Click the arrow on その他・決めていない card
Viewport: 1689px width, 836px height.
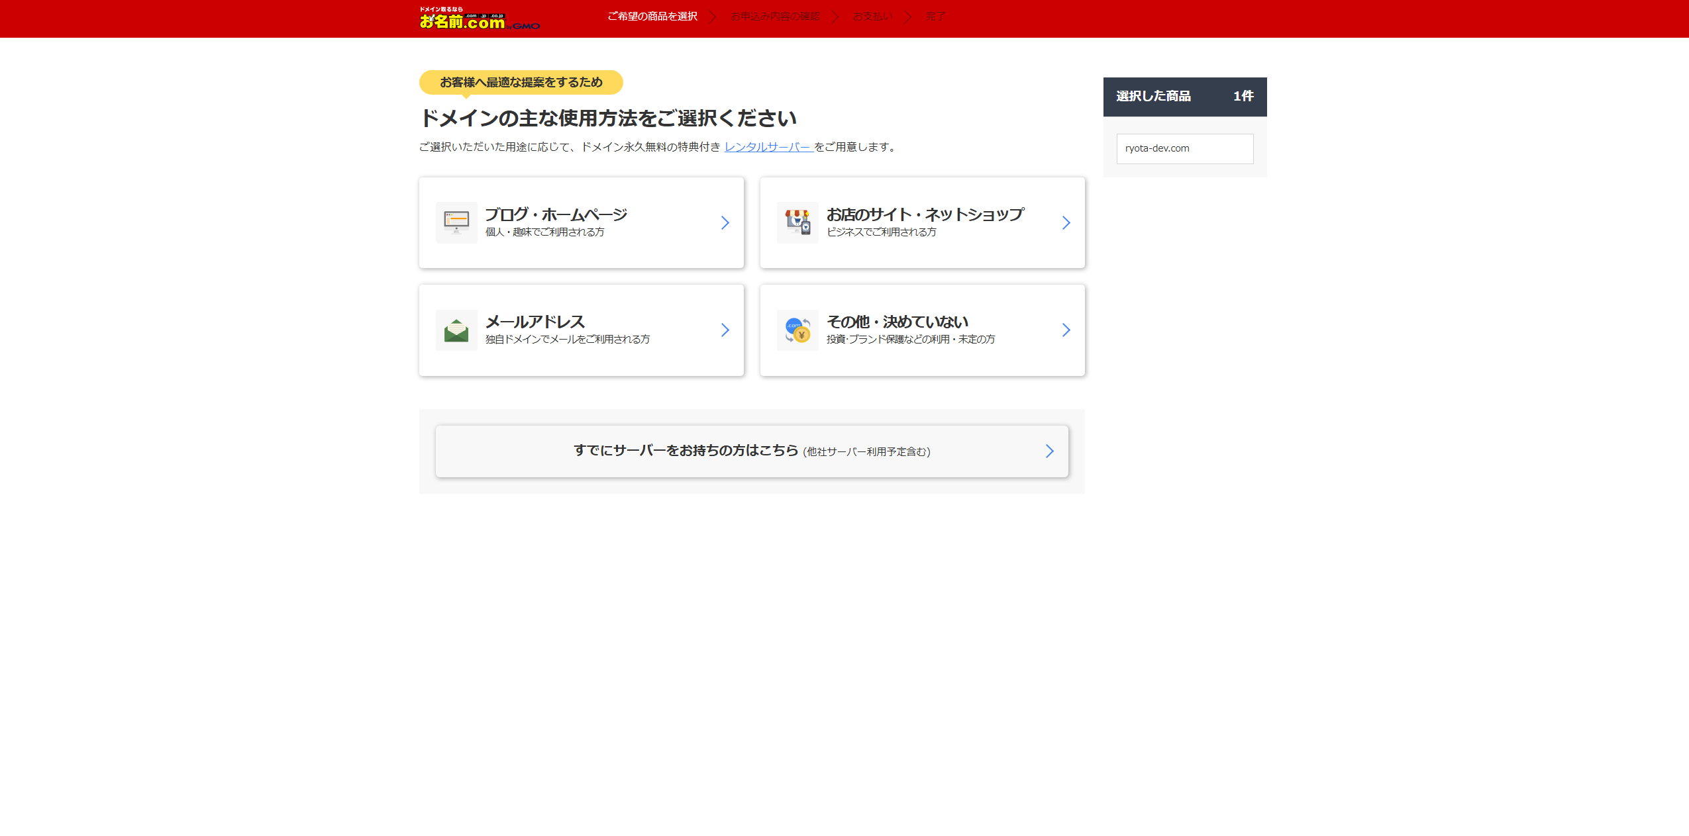pyautogui.click(x=1066, y=330)
